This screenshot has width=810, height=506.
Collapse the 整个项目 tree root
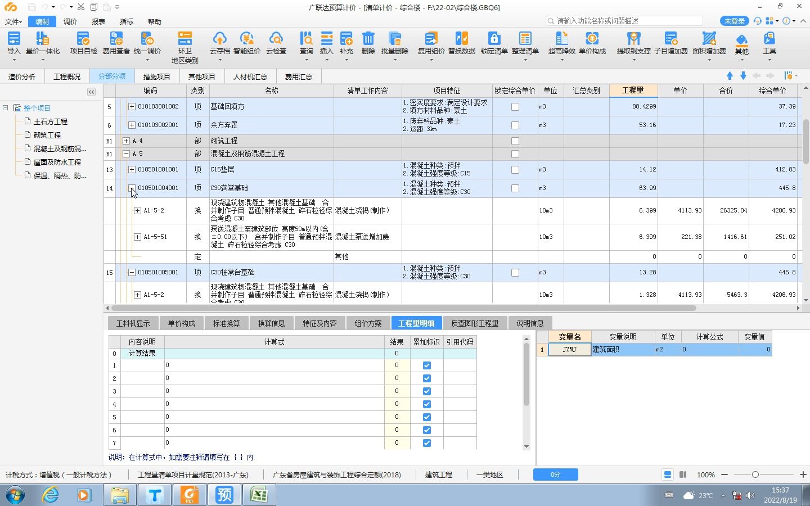click(x=6, y=107)
